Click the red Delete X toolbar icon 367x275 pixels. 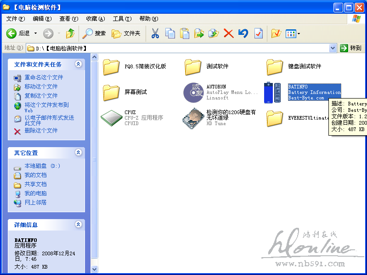[x=228, y=33]
